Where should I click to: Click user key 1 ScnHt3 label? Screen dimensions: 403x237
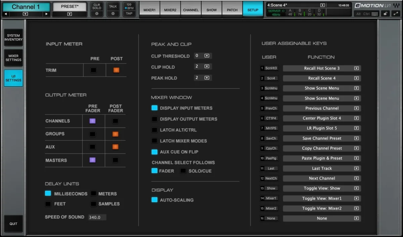pos(269,68)
